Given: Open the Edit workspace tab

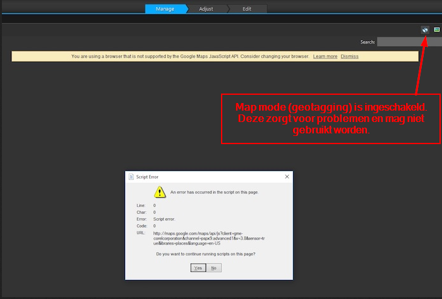Looking at the screenshot, I should (x=247, y=9).
